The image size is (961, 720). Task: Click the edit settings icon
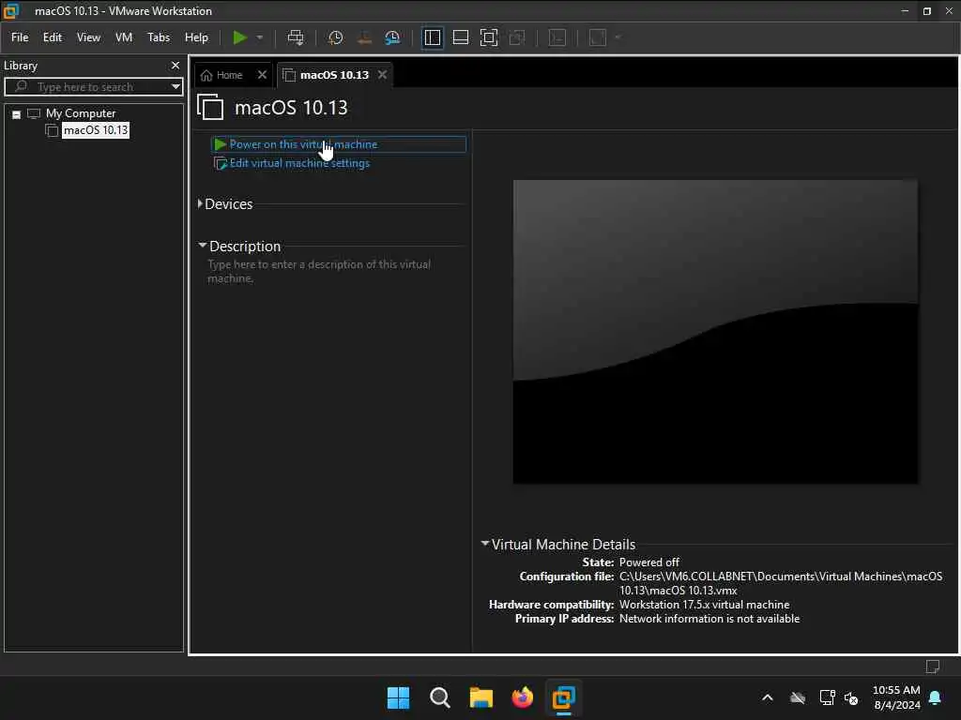(220, 163)
